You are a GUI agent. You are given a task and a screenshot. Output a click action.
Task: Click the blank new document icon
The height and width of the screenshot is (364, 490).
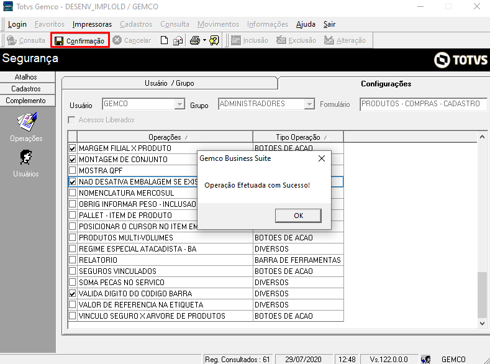(x=164, y=40)
